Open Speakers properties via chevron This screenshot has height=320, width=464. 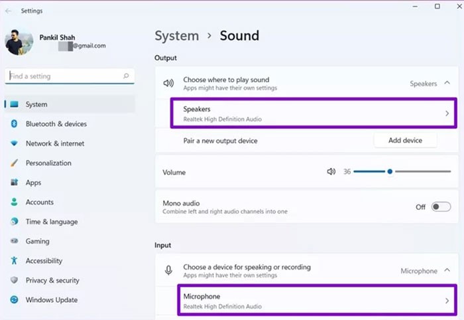447,114
